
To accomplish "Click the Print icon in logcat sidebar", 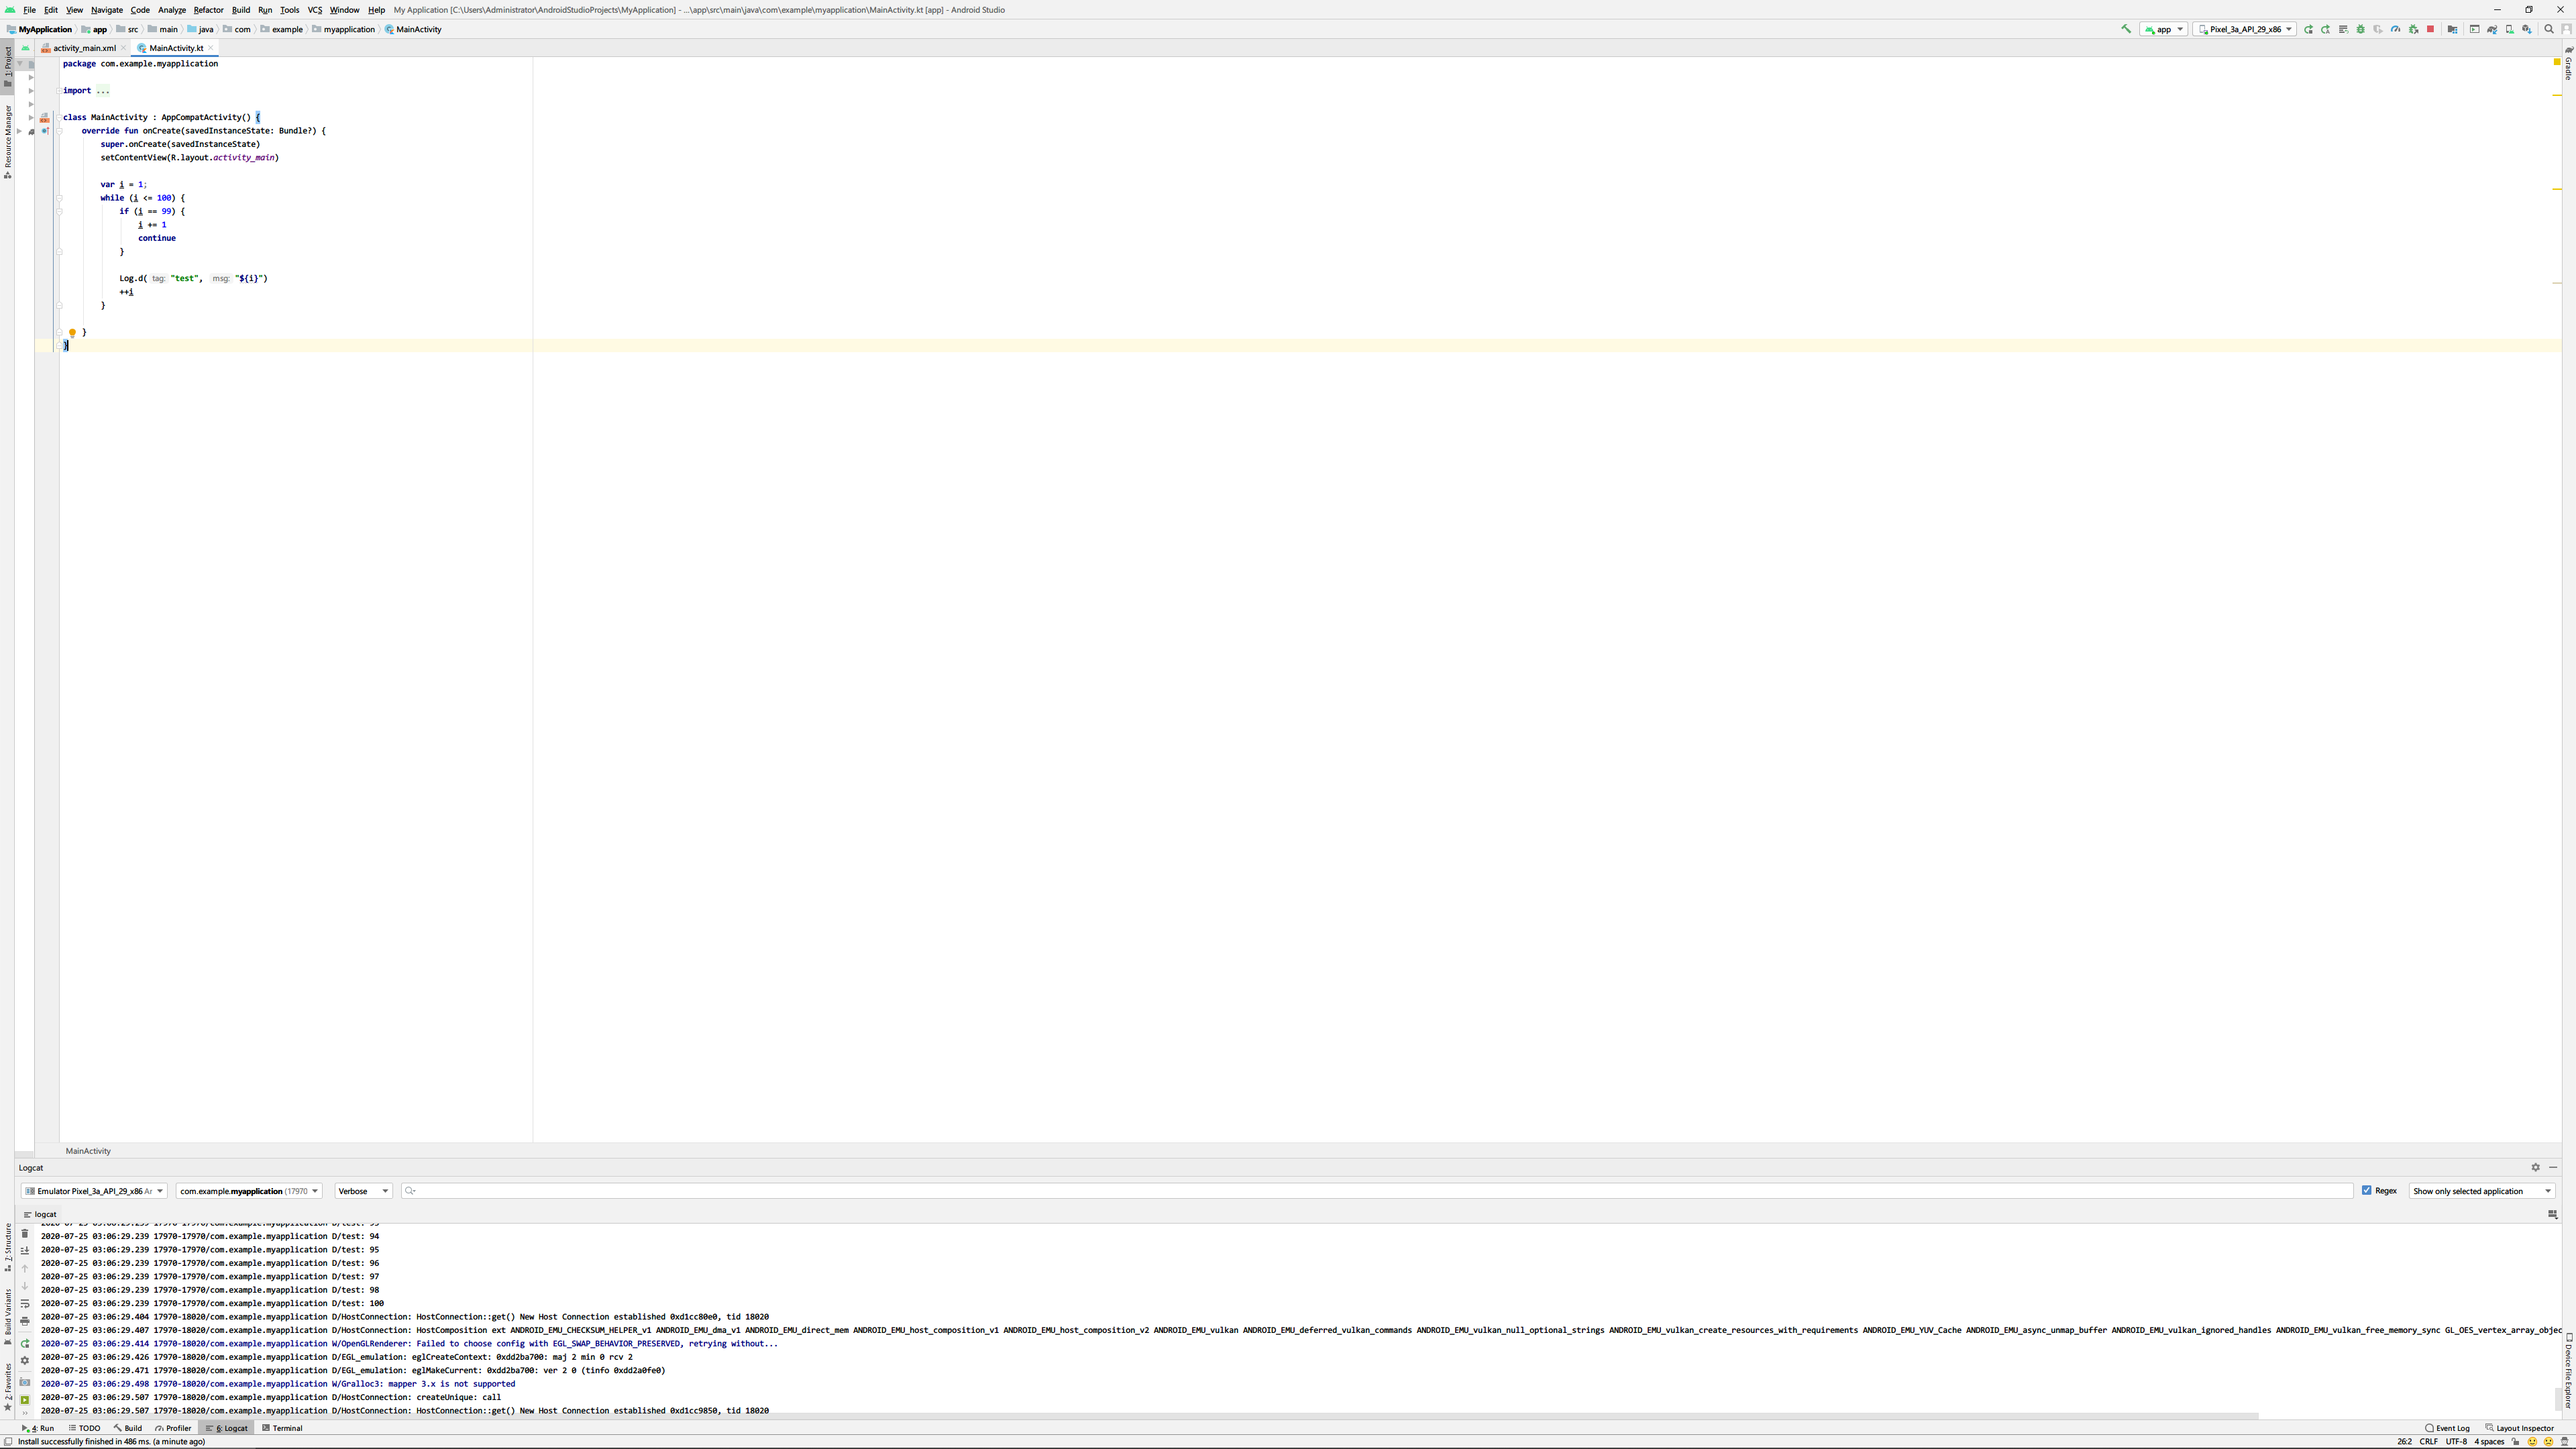I will pos(25,1321).
